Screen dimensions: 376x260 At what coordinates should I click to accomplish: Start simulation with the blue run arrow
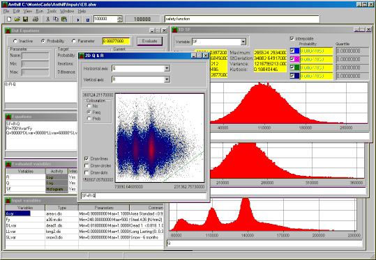coord(78,19)
